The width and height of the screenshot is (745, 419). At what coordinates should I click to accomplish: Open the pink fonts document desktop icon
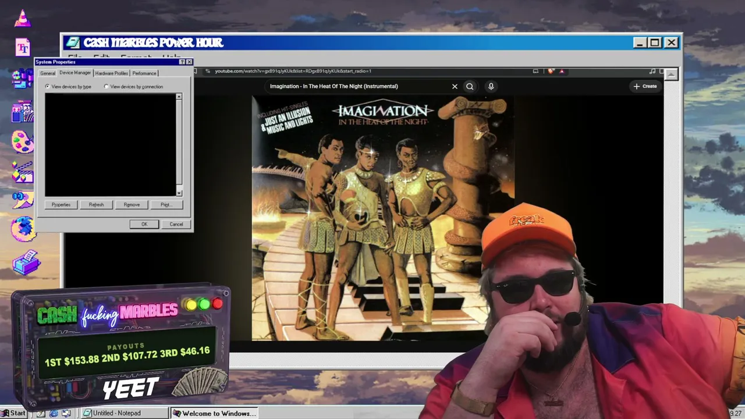[23, 47]
